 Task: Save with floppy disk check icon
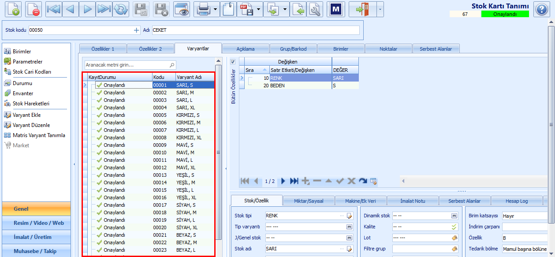142,9
